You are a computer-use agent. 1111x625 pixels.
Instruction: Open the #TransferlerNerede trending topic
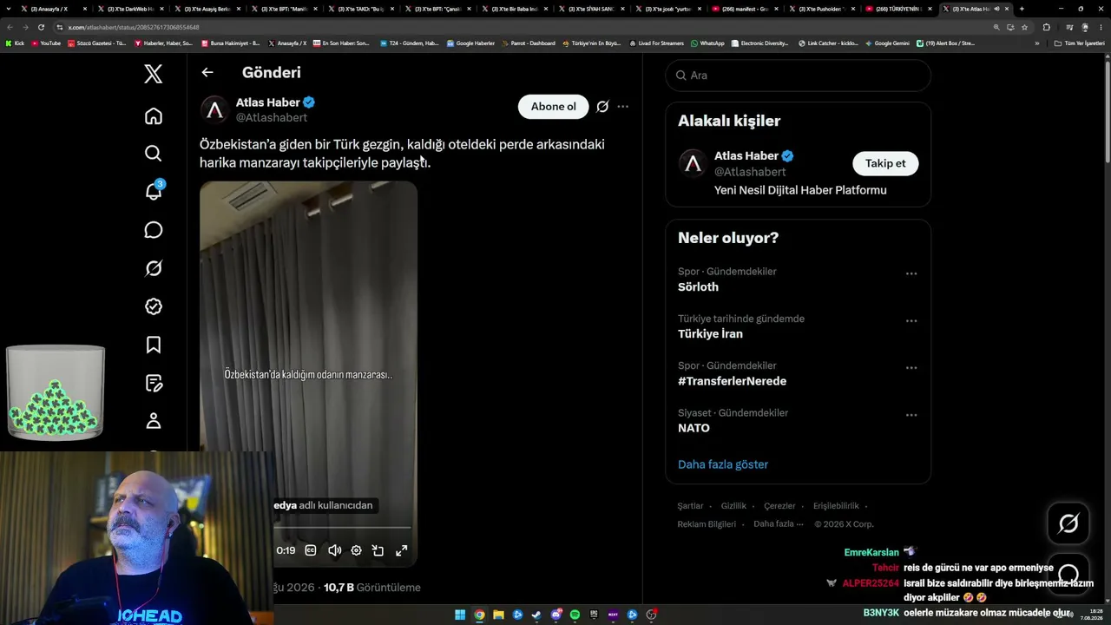[x=732, y=381]
